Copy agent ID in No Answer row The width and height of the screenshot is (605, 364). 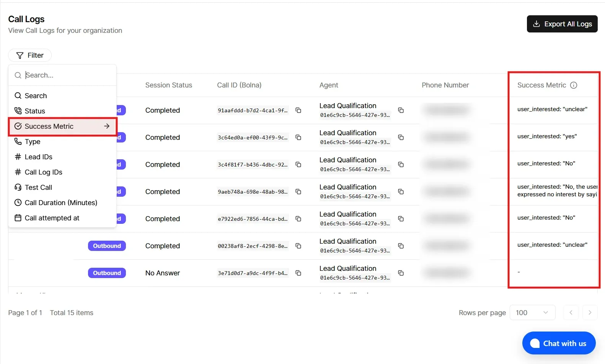pos(401,273)
